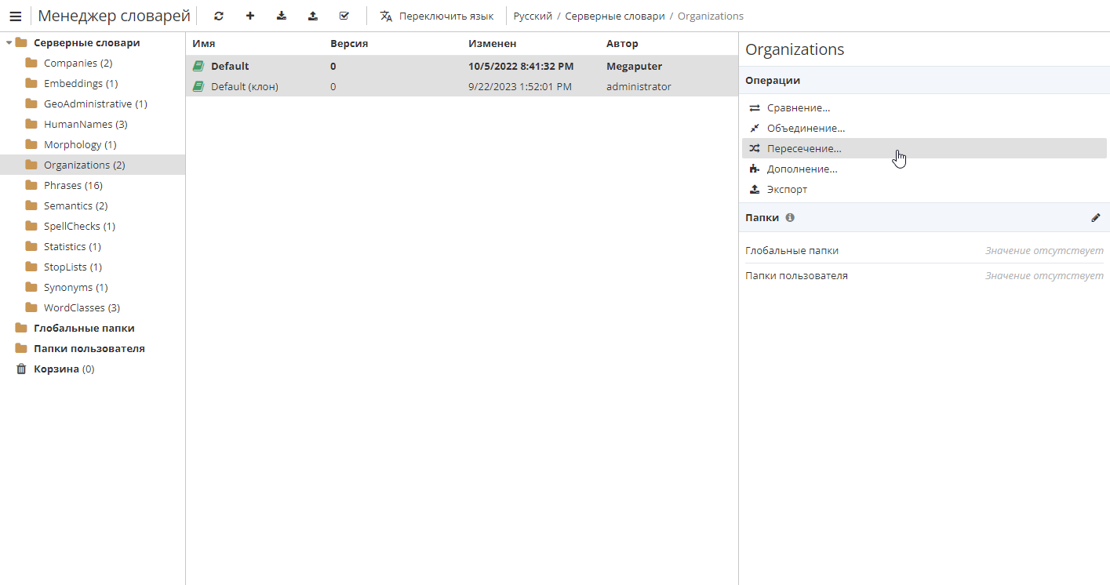Click the Megaputer author cell

635,66
